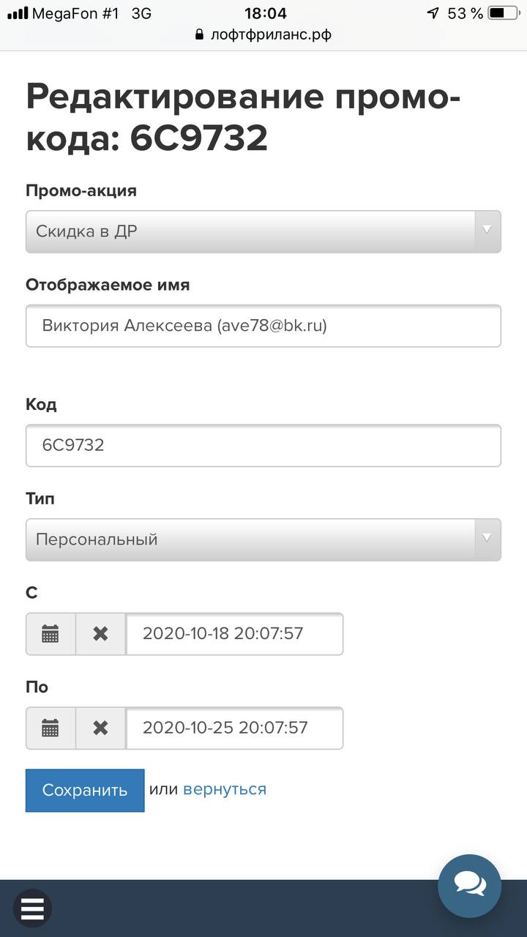Select the end date text 2020-10-25 20:07:57
The image size is (527, 937).
pos(225,728)
